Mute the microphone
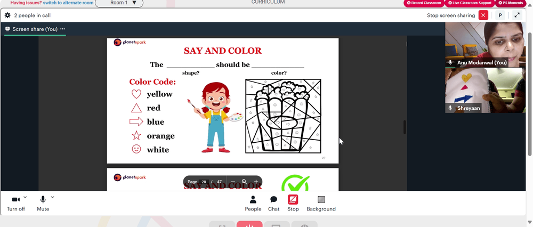This screenshot has width=533, height=227. pos(43,203)
